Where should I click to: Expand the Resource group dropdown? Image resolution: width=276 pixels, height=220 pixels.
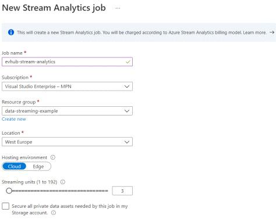click(67, 111)
